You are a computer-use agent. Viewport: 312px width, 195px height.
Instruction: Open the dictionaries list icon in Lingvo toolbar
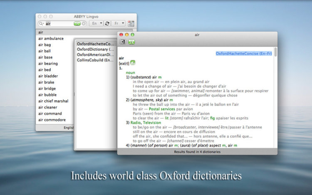131,23
